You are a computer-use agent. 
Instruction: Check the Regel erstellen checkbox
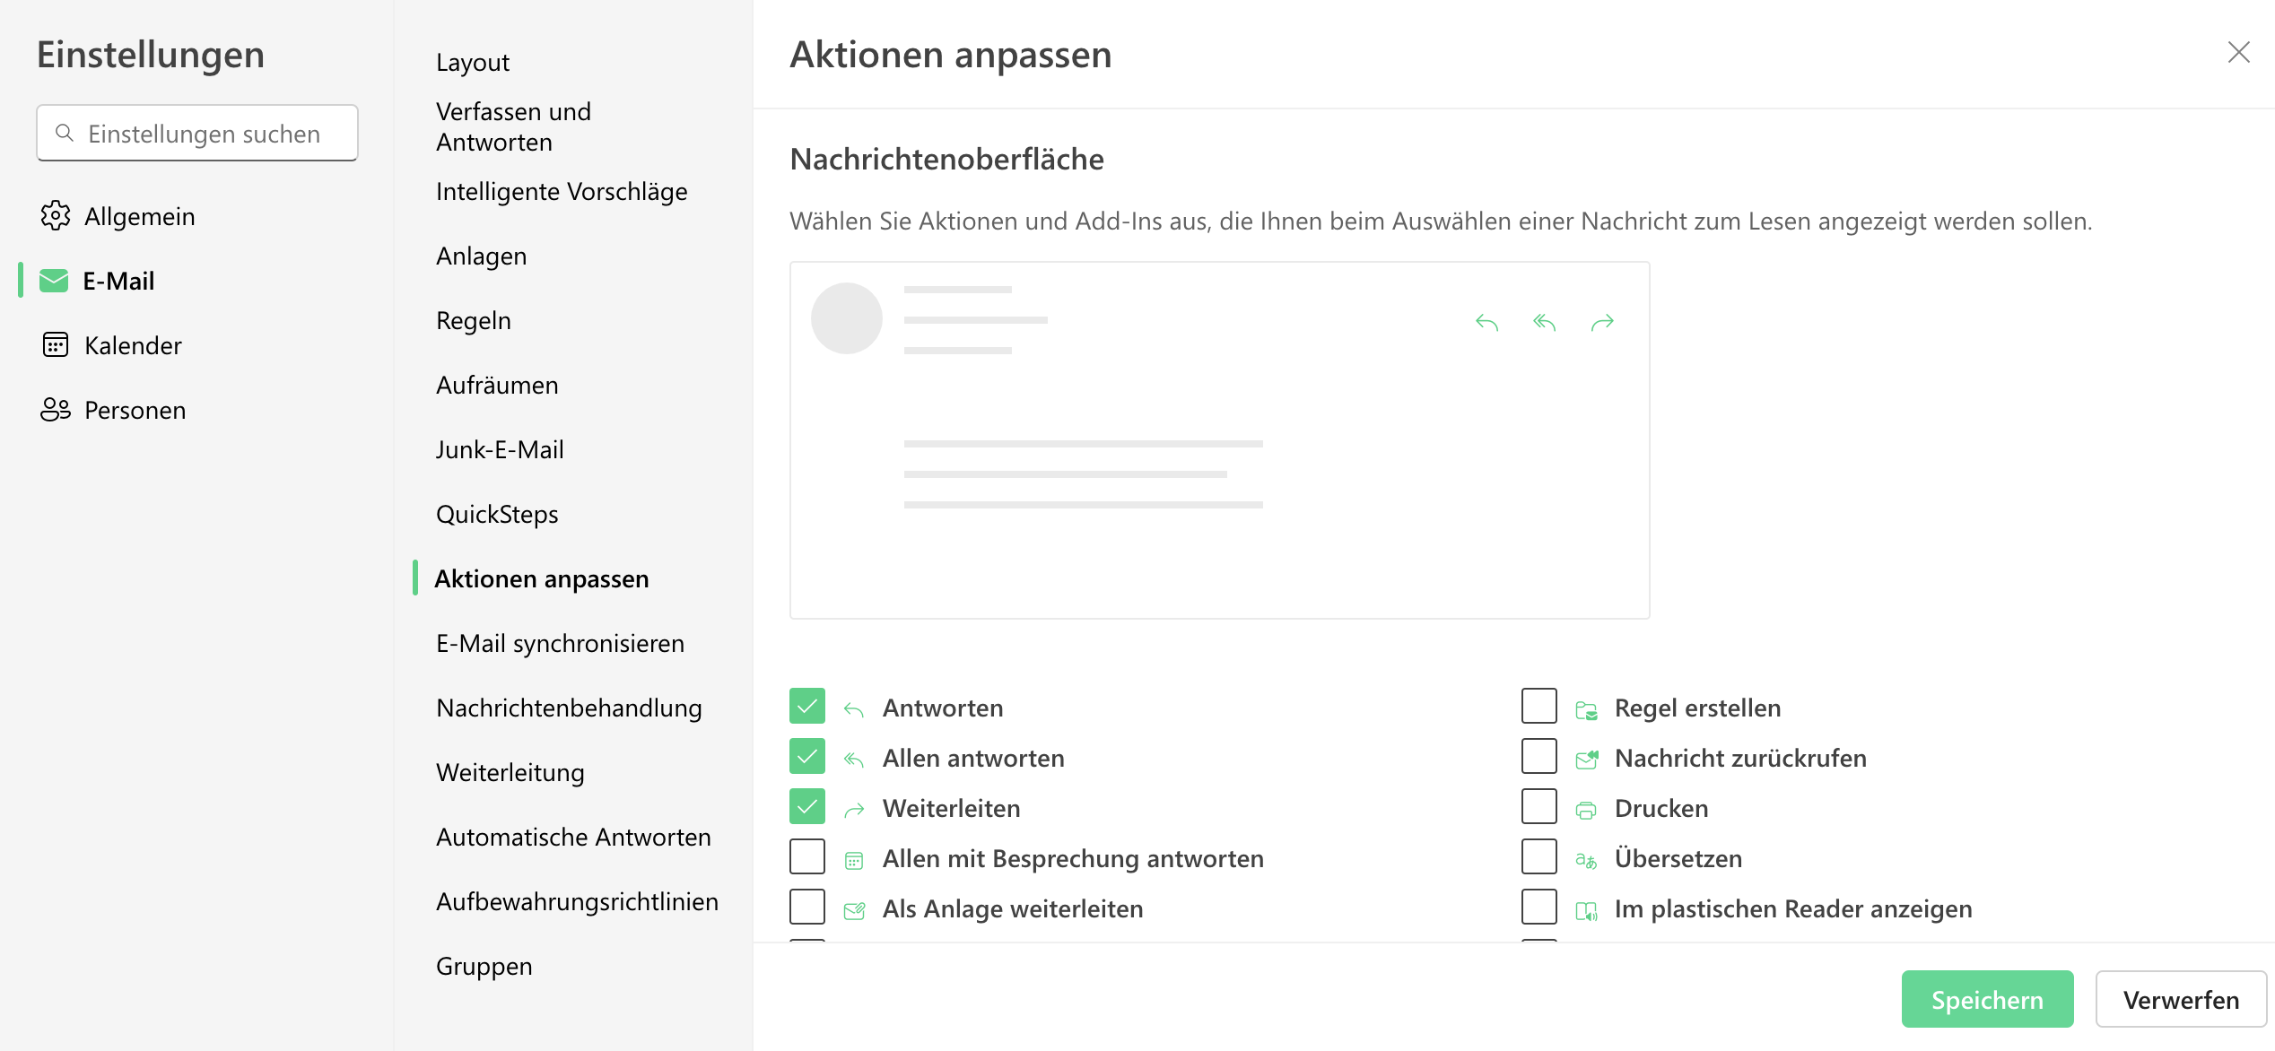tap(1539, 707)
